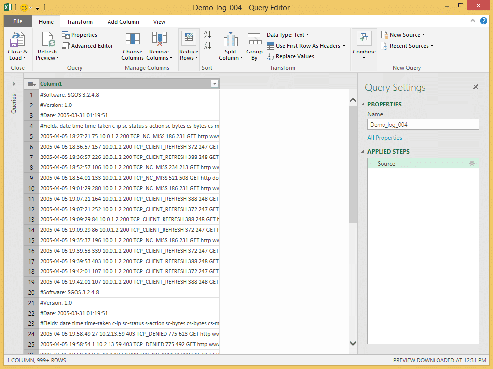Screen dimensions: 493x369
Task: Open the Use First Row As Headers dropdown arrow
Action: (x=344, y=46)
